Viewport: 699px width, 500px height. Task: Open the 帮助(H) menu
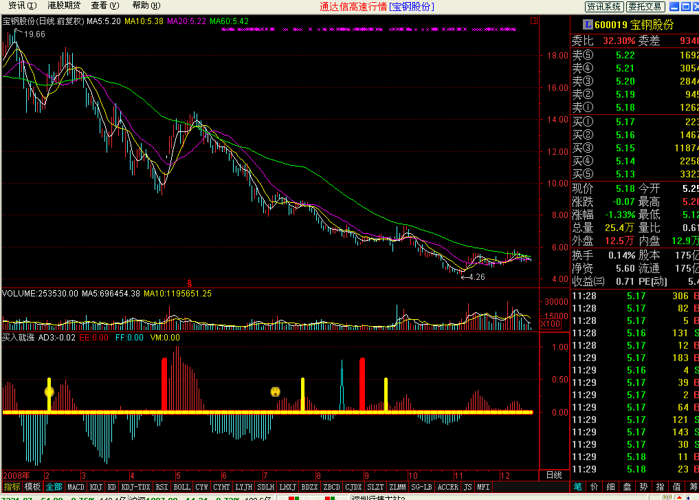[x=146, y=6]
